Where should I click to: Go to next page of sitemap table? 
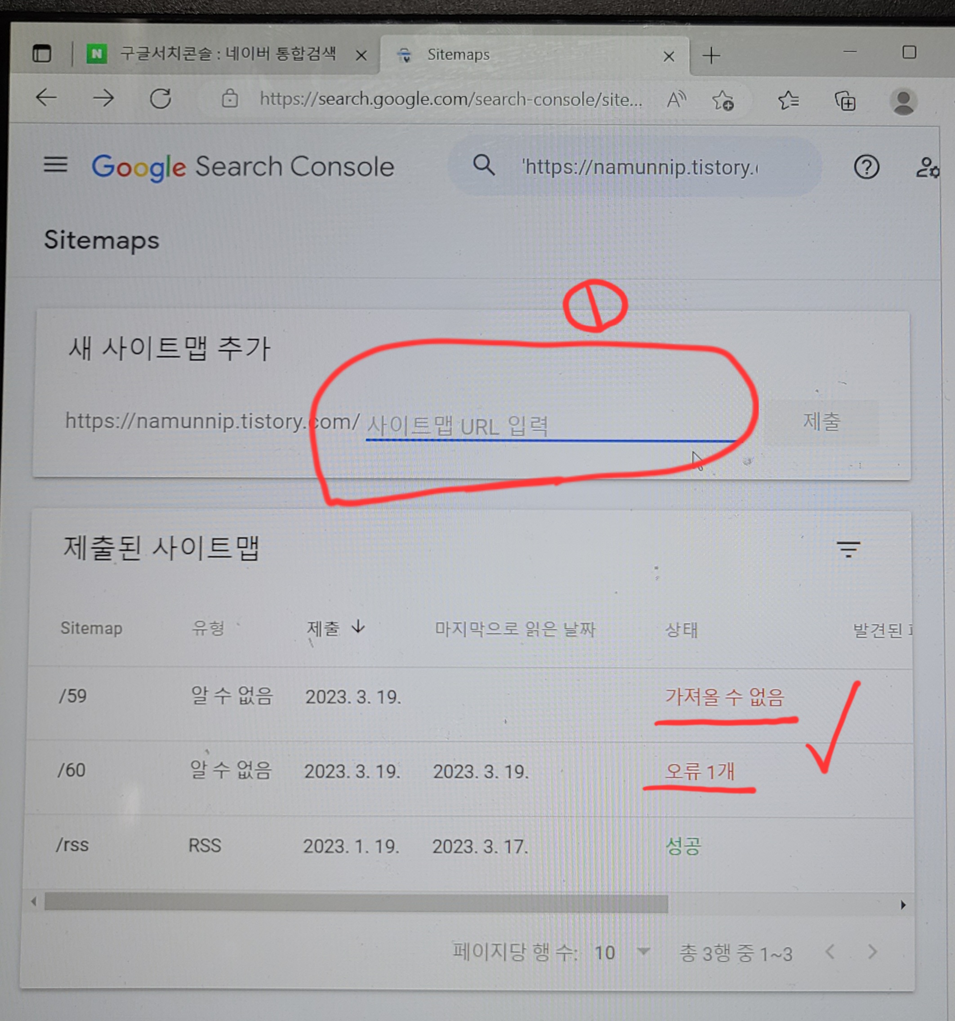(872, 952)
